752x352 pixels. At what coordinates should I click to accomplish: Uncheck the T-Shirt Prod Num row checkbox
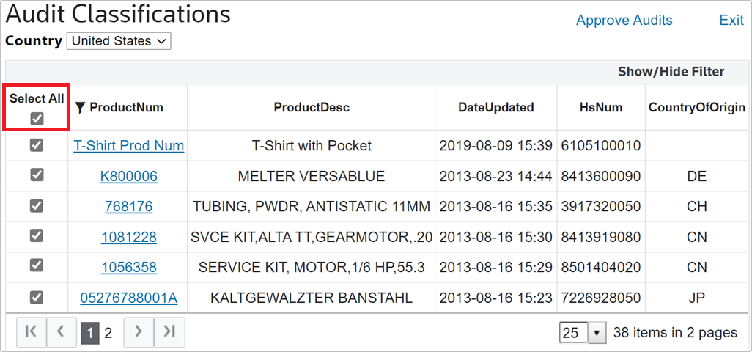click(37, 144)
